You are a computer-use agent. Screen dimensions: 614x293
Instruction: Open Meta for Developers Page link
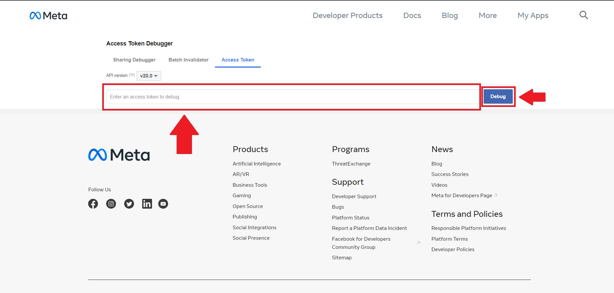click(462, 196)
